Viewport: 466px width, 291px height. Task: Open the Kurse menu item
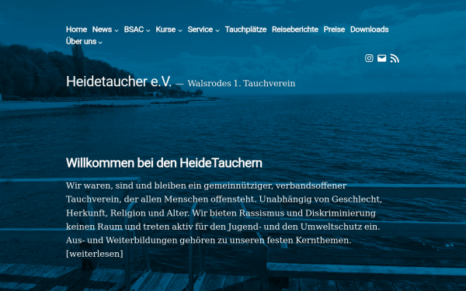pyautogui.click(x=165, y=29)
